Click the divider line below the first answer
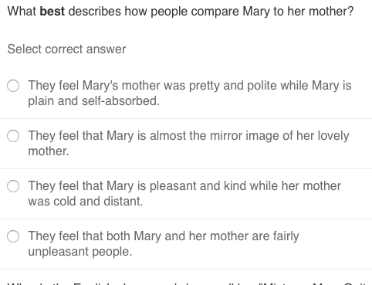Image resolution: width=372 pixels, height=285 pixels. (x=186, y=119)
